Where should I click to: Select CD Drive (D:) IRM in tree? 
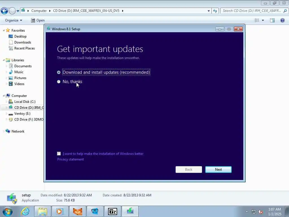pos(29,108)
